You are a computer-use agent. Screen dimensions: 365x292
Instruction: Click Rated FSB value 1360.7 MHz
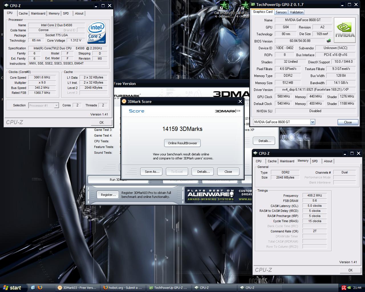pyautogui.click(x=42, y=93)
